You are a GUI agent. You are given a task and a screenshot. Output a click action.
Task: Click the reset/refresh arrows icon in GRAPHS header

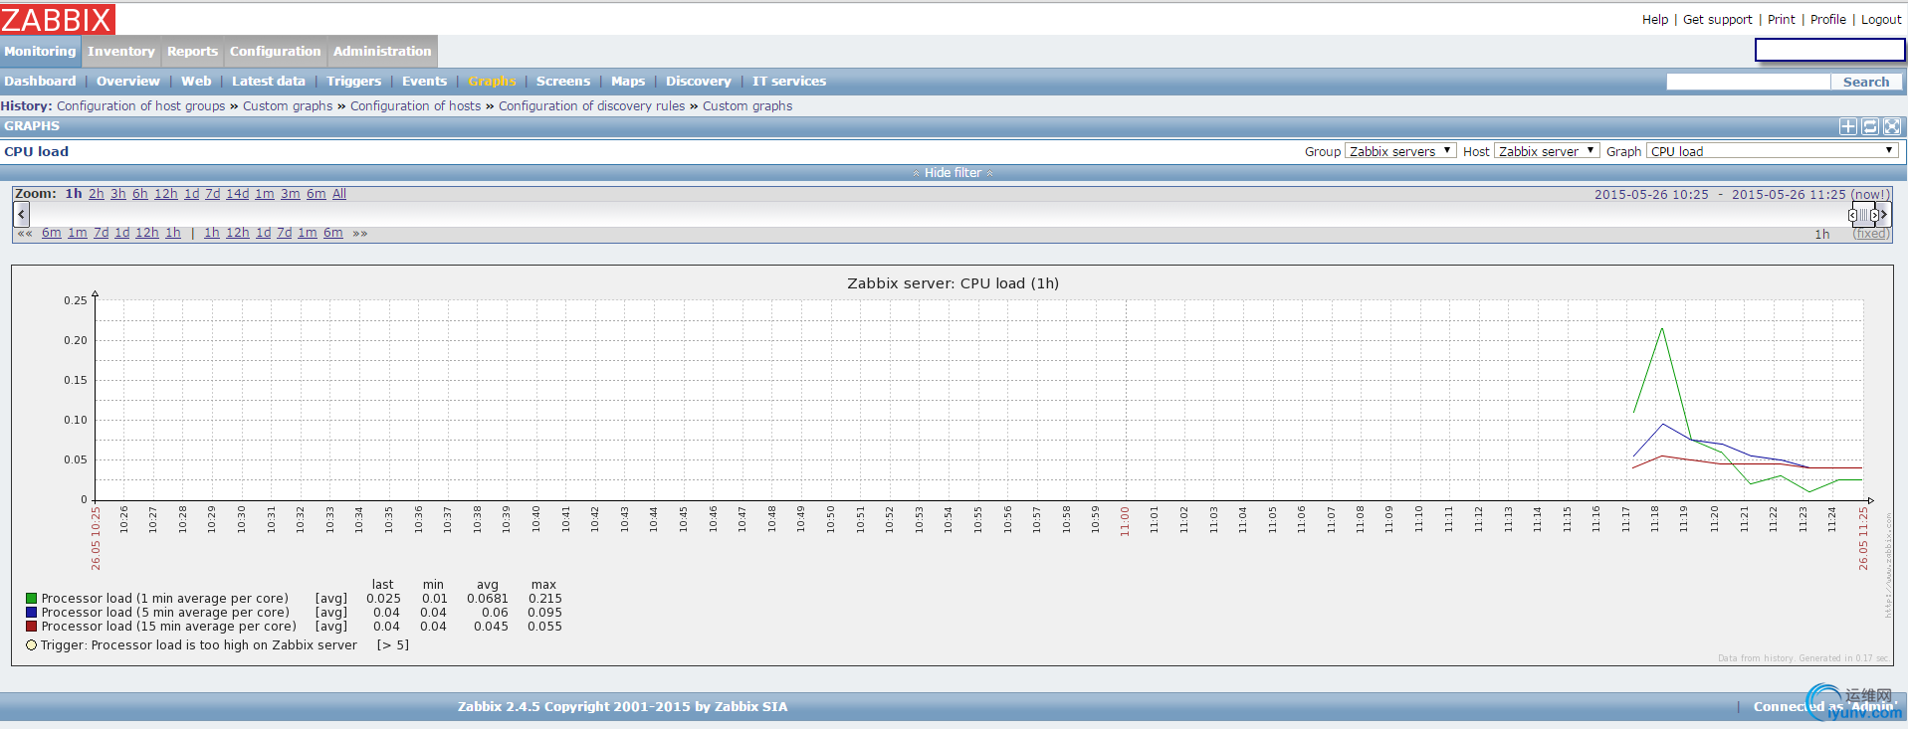1870,126
